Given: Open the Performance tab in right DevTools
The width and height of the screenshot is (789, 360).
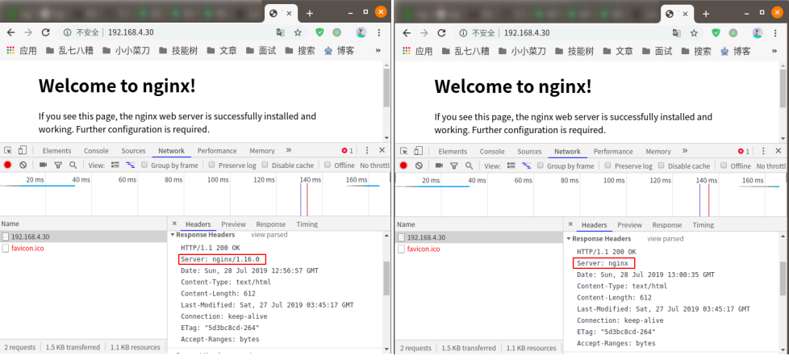Looking at the screenshot, I should tap(613, 151).
